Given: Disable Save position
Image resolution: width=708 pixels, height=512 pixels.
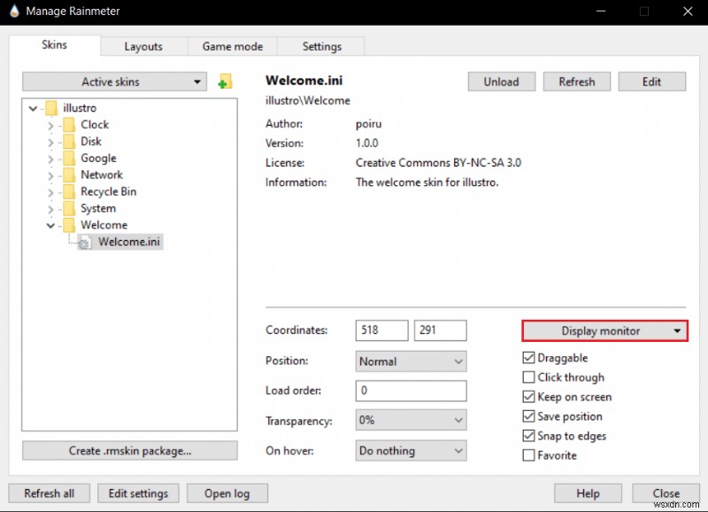Looking at the screenshot, I should (x=528, y=416).
